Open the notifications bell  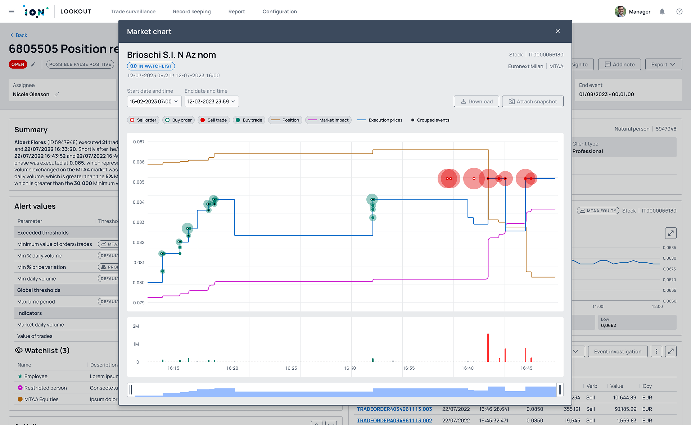coord(662,11)
